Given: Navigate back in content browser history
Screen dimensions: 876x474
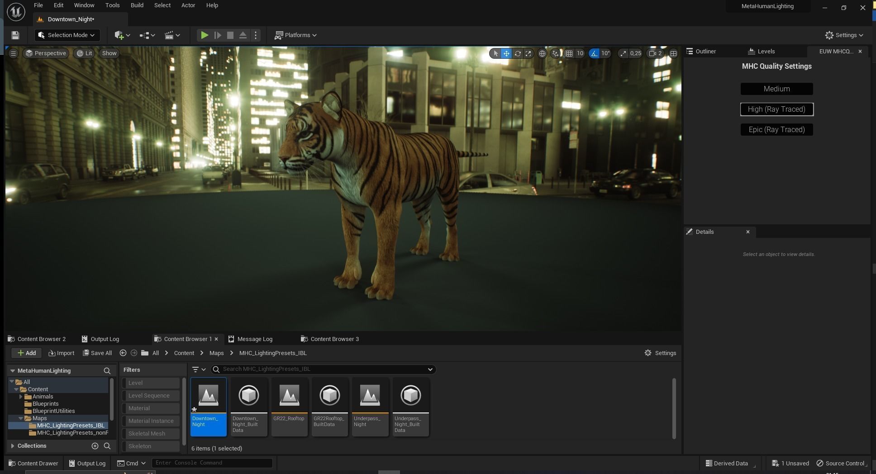Looking at the screenshot, I should click(123, 353).
